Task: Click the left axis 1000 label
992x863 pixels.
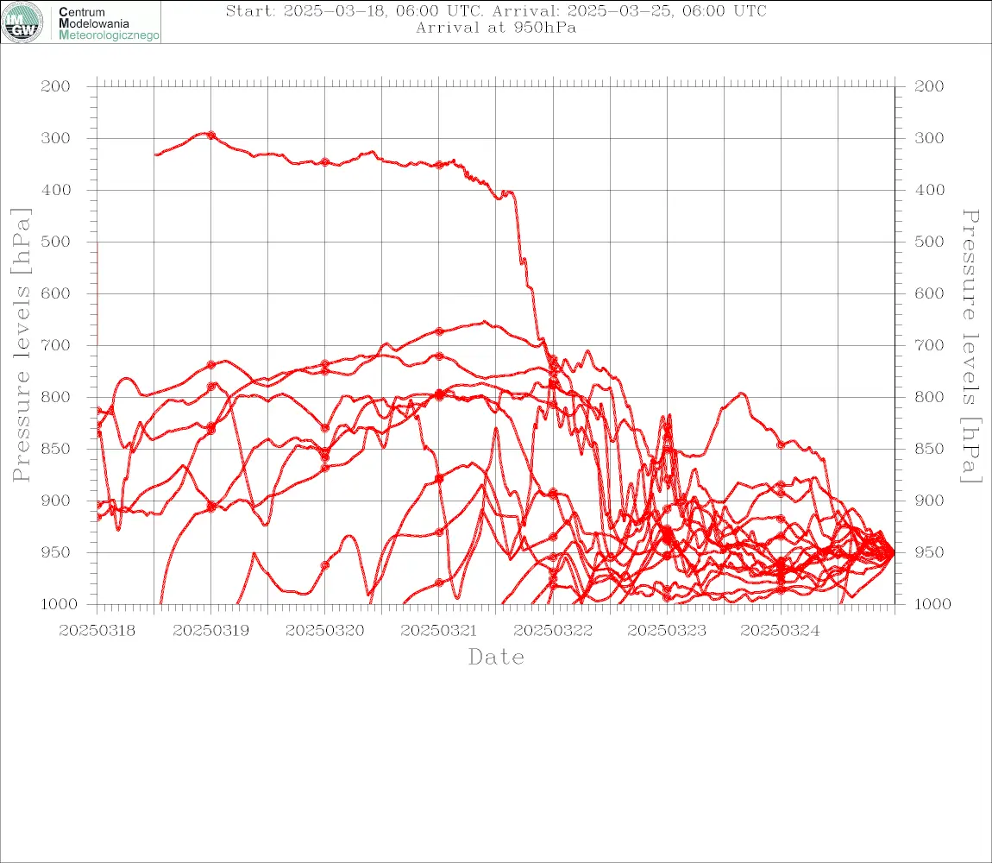Action: point(60,604)
